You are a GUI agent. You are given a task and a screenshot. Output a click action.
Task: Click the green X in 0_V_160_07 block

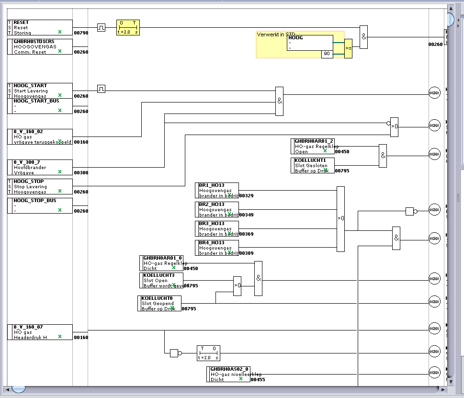tap(60, 337)
